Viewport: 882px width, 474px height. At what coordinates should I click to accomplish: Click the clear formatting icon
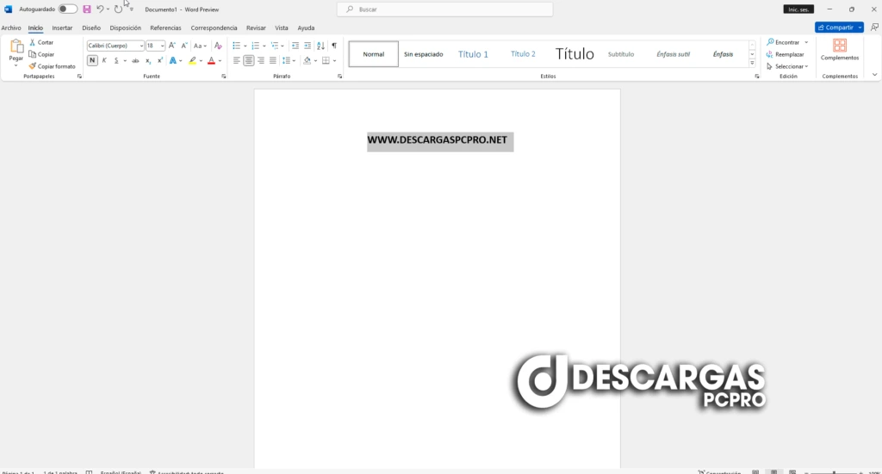(218, 46)
